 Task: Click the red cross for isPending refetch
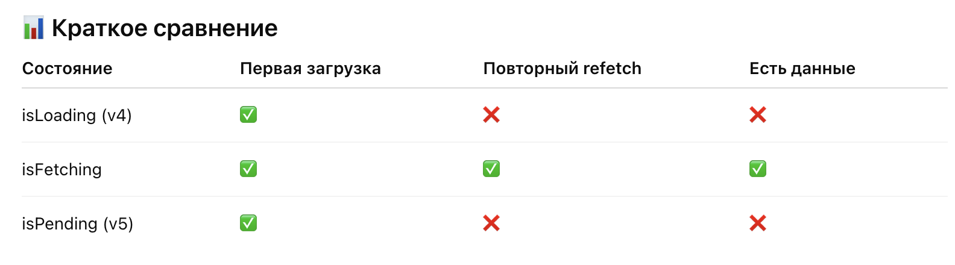point(491,223)
